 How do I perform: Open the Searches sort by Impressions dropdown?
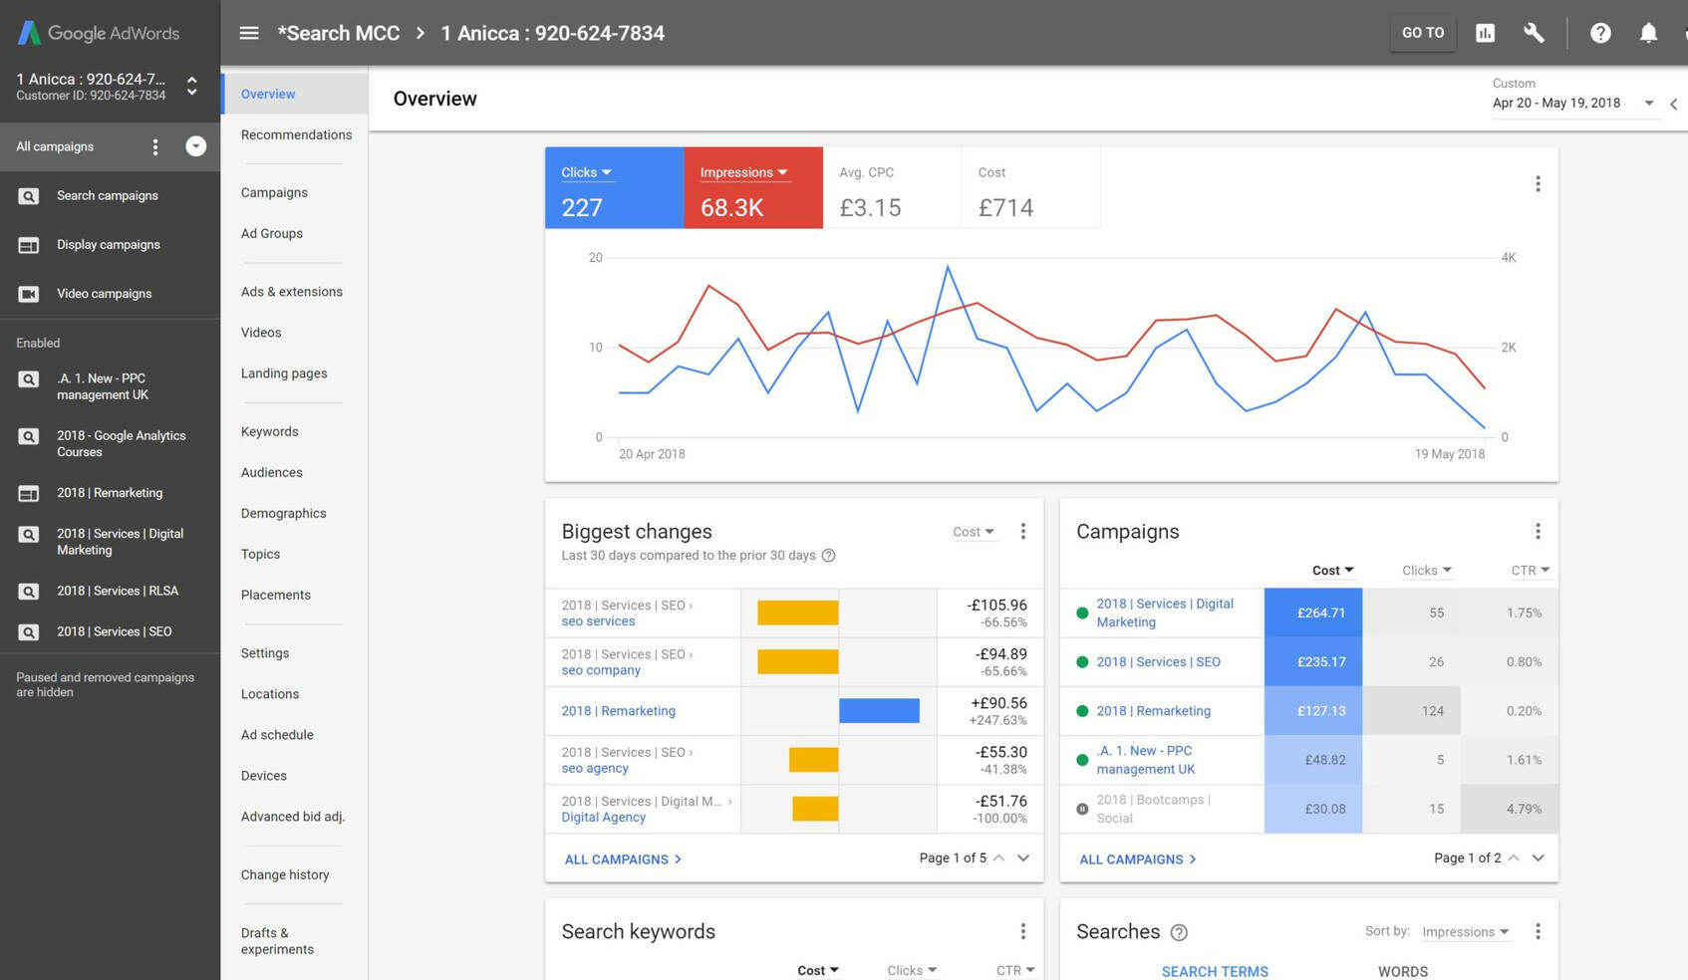pos(1465,932)
